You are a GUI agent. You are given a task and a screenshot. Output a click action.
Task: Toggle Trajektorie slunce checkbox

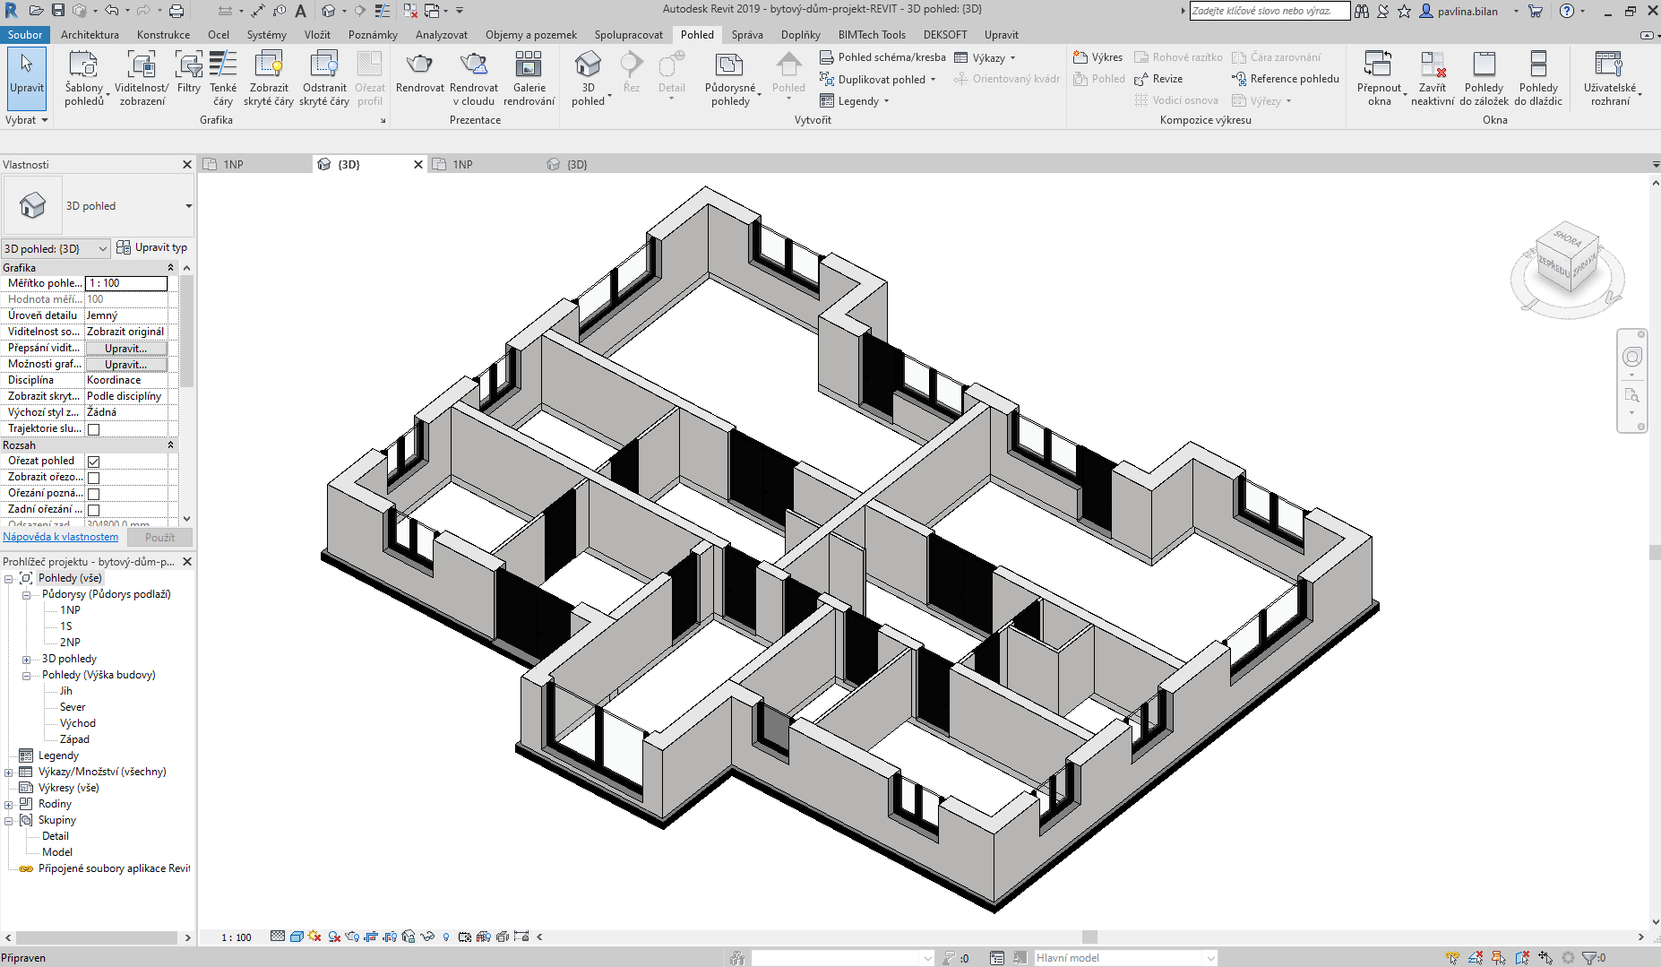coord(93,429)
